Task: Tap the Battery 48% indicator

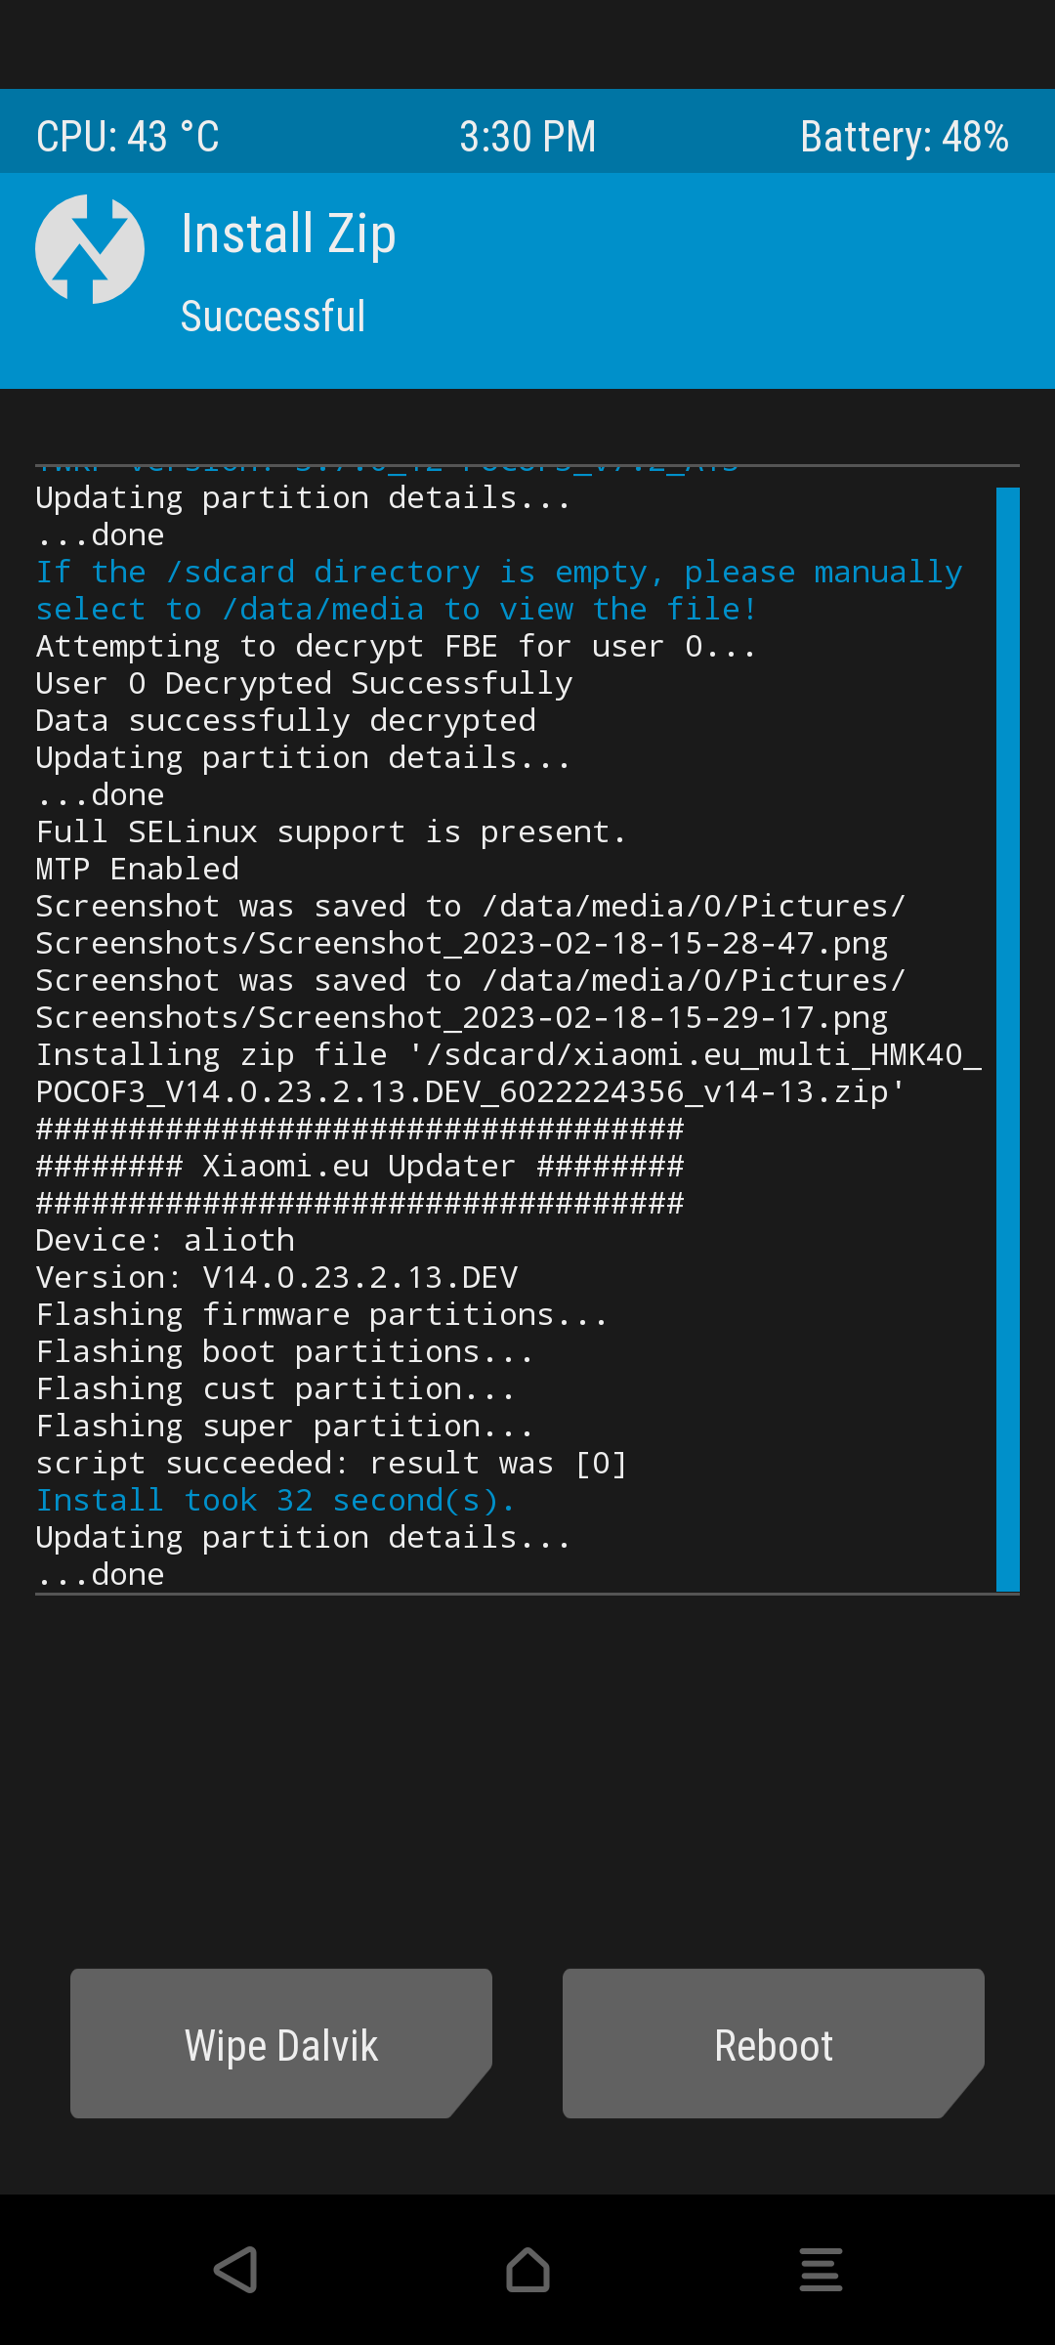Action: (x=905, y=137)
